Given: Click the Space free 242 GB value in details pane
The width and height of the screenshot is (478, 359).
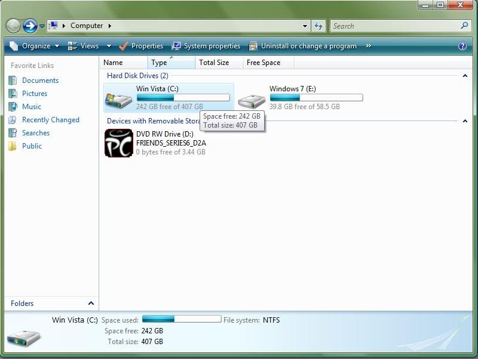Looking at the screenshot, I should point(152,331).
